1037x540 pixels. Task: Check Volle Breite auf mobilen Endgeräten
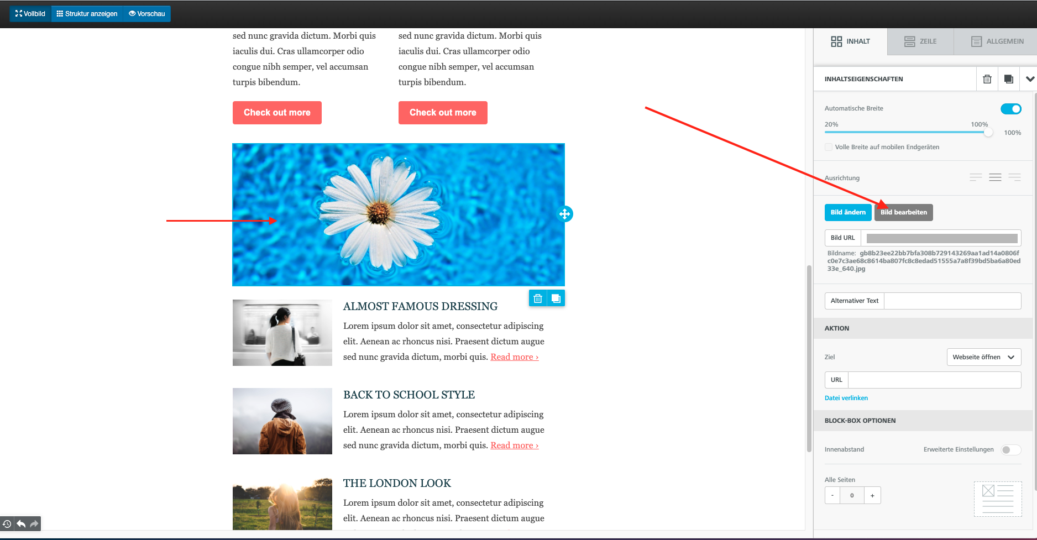point(829,147)
